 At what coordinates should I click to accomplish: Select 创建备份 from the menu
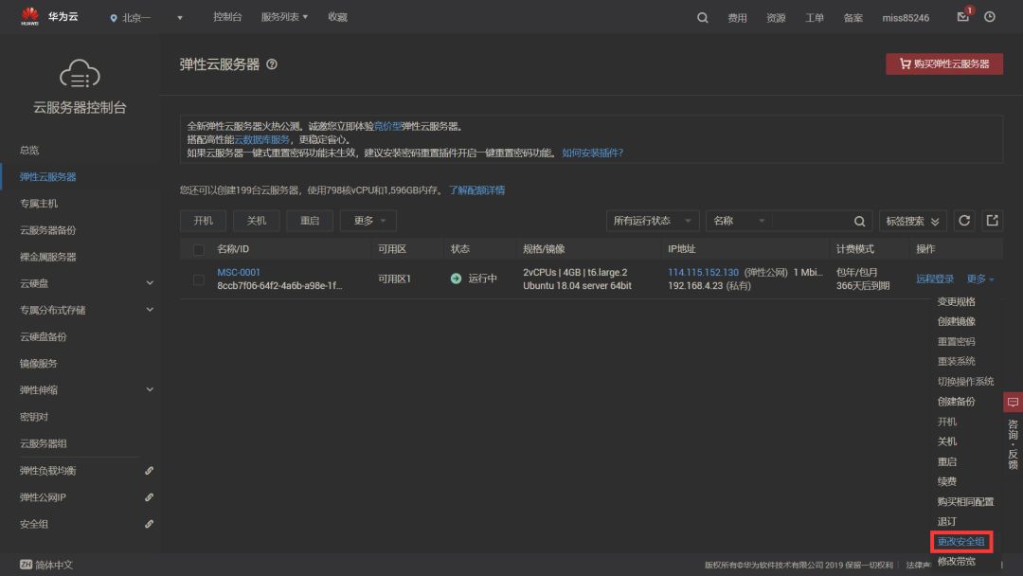coord(957,402)
